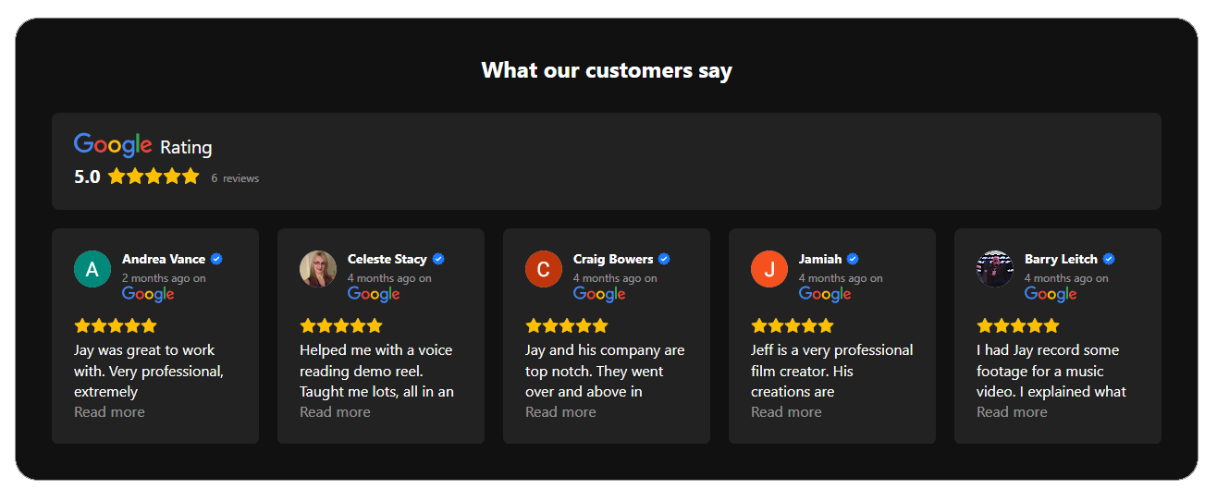This screenshot has height=501, width=1217.
Task: Expand Jamiah's review with Read more
Action: [786, 412]
